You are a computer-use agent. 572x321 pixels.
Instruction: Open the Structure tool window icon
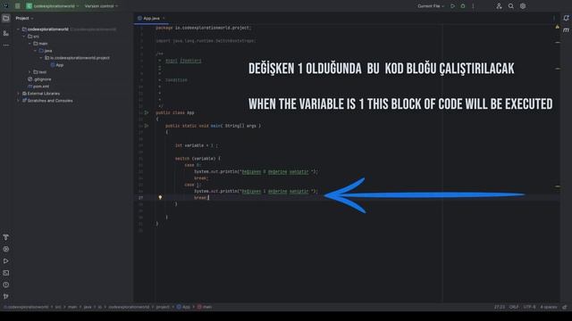pos(6,33)
